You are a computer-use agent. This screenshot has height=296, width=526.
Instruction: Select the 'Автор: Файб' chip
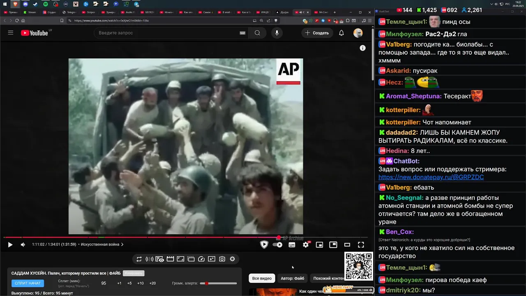pos(293,278)
